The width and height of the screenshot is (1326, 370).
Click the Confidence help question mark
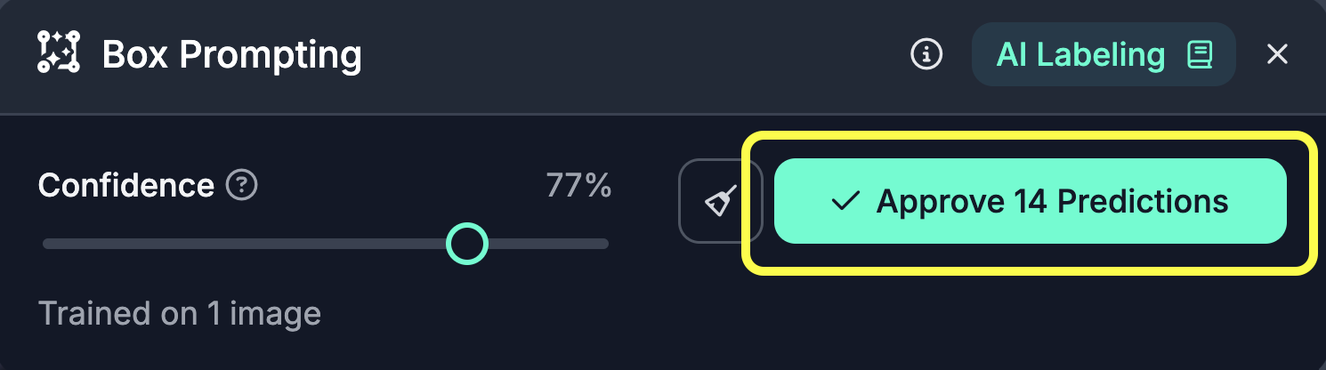pyautogui.click(x=242, y=186)
